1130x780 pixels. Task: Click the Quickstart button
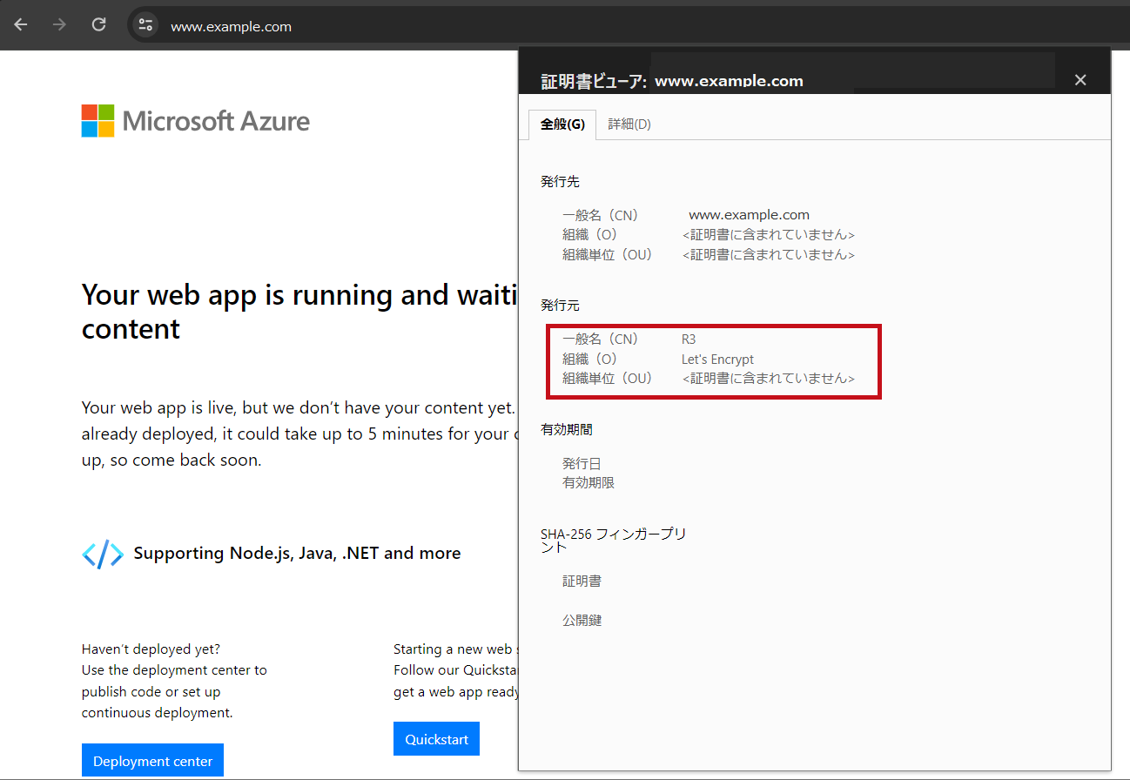(436, 739)
